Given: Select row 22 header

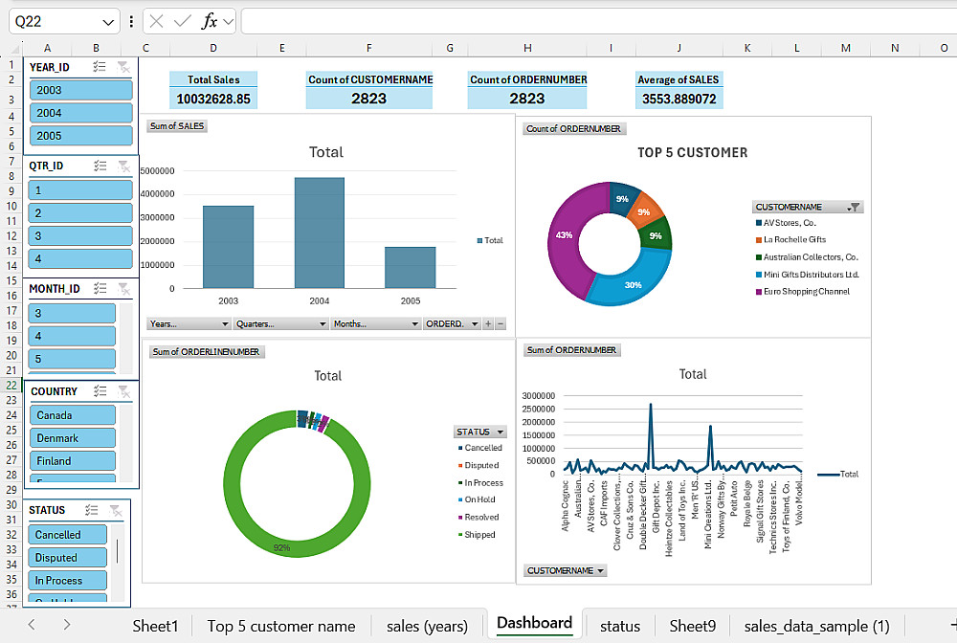Looking at the screenshot, I should point(11,386).
